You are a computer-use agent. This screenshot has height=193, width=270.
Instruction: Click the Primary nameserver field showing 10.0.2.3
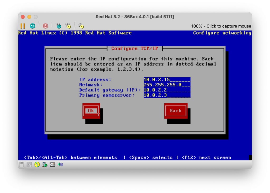[167, 95]
